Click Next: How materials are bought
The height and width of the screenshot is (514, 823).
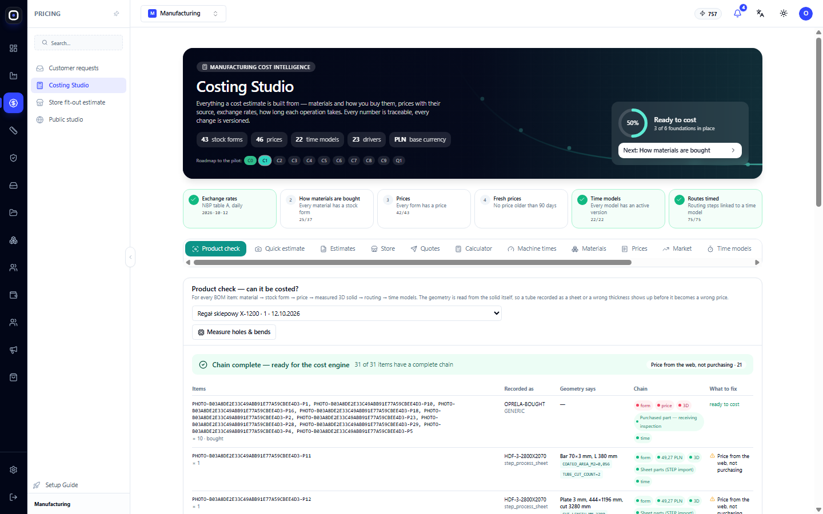pyautogui.click(x=680, y=150)
